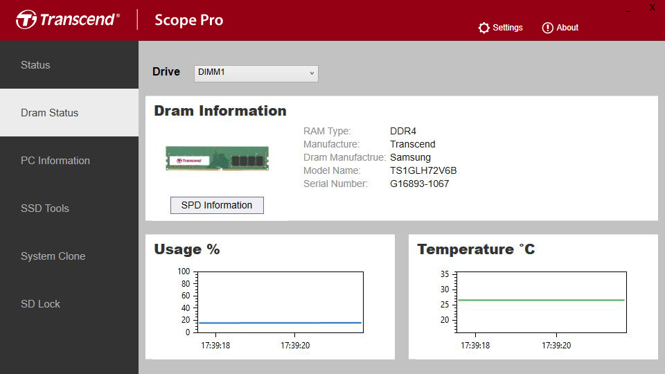
Task: Click the About label in header
Action: click(x=567, y=28)
